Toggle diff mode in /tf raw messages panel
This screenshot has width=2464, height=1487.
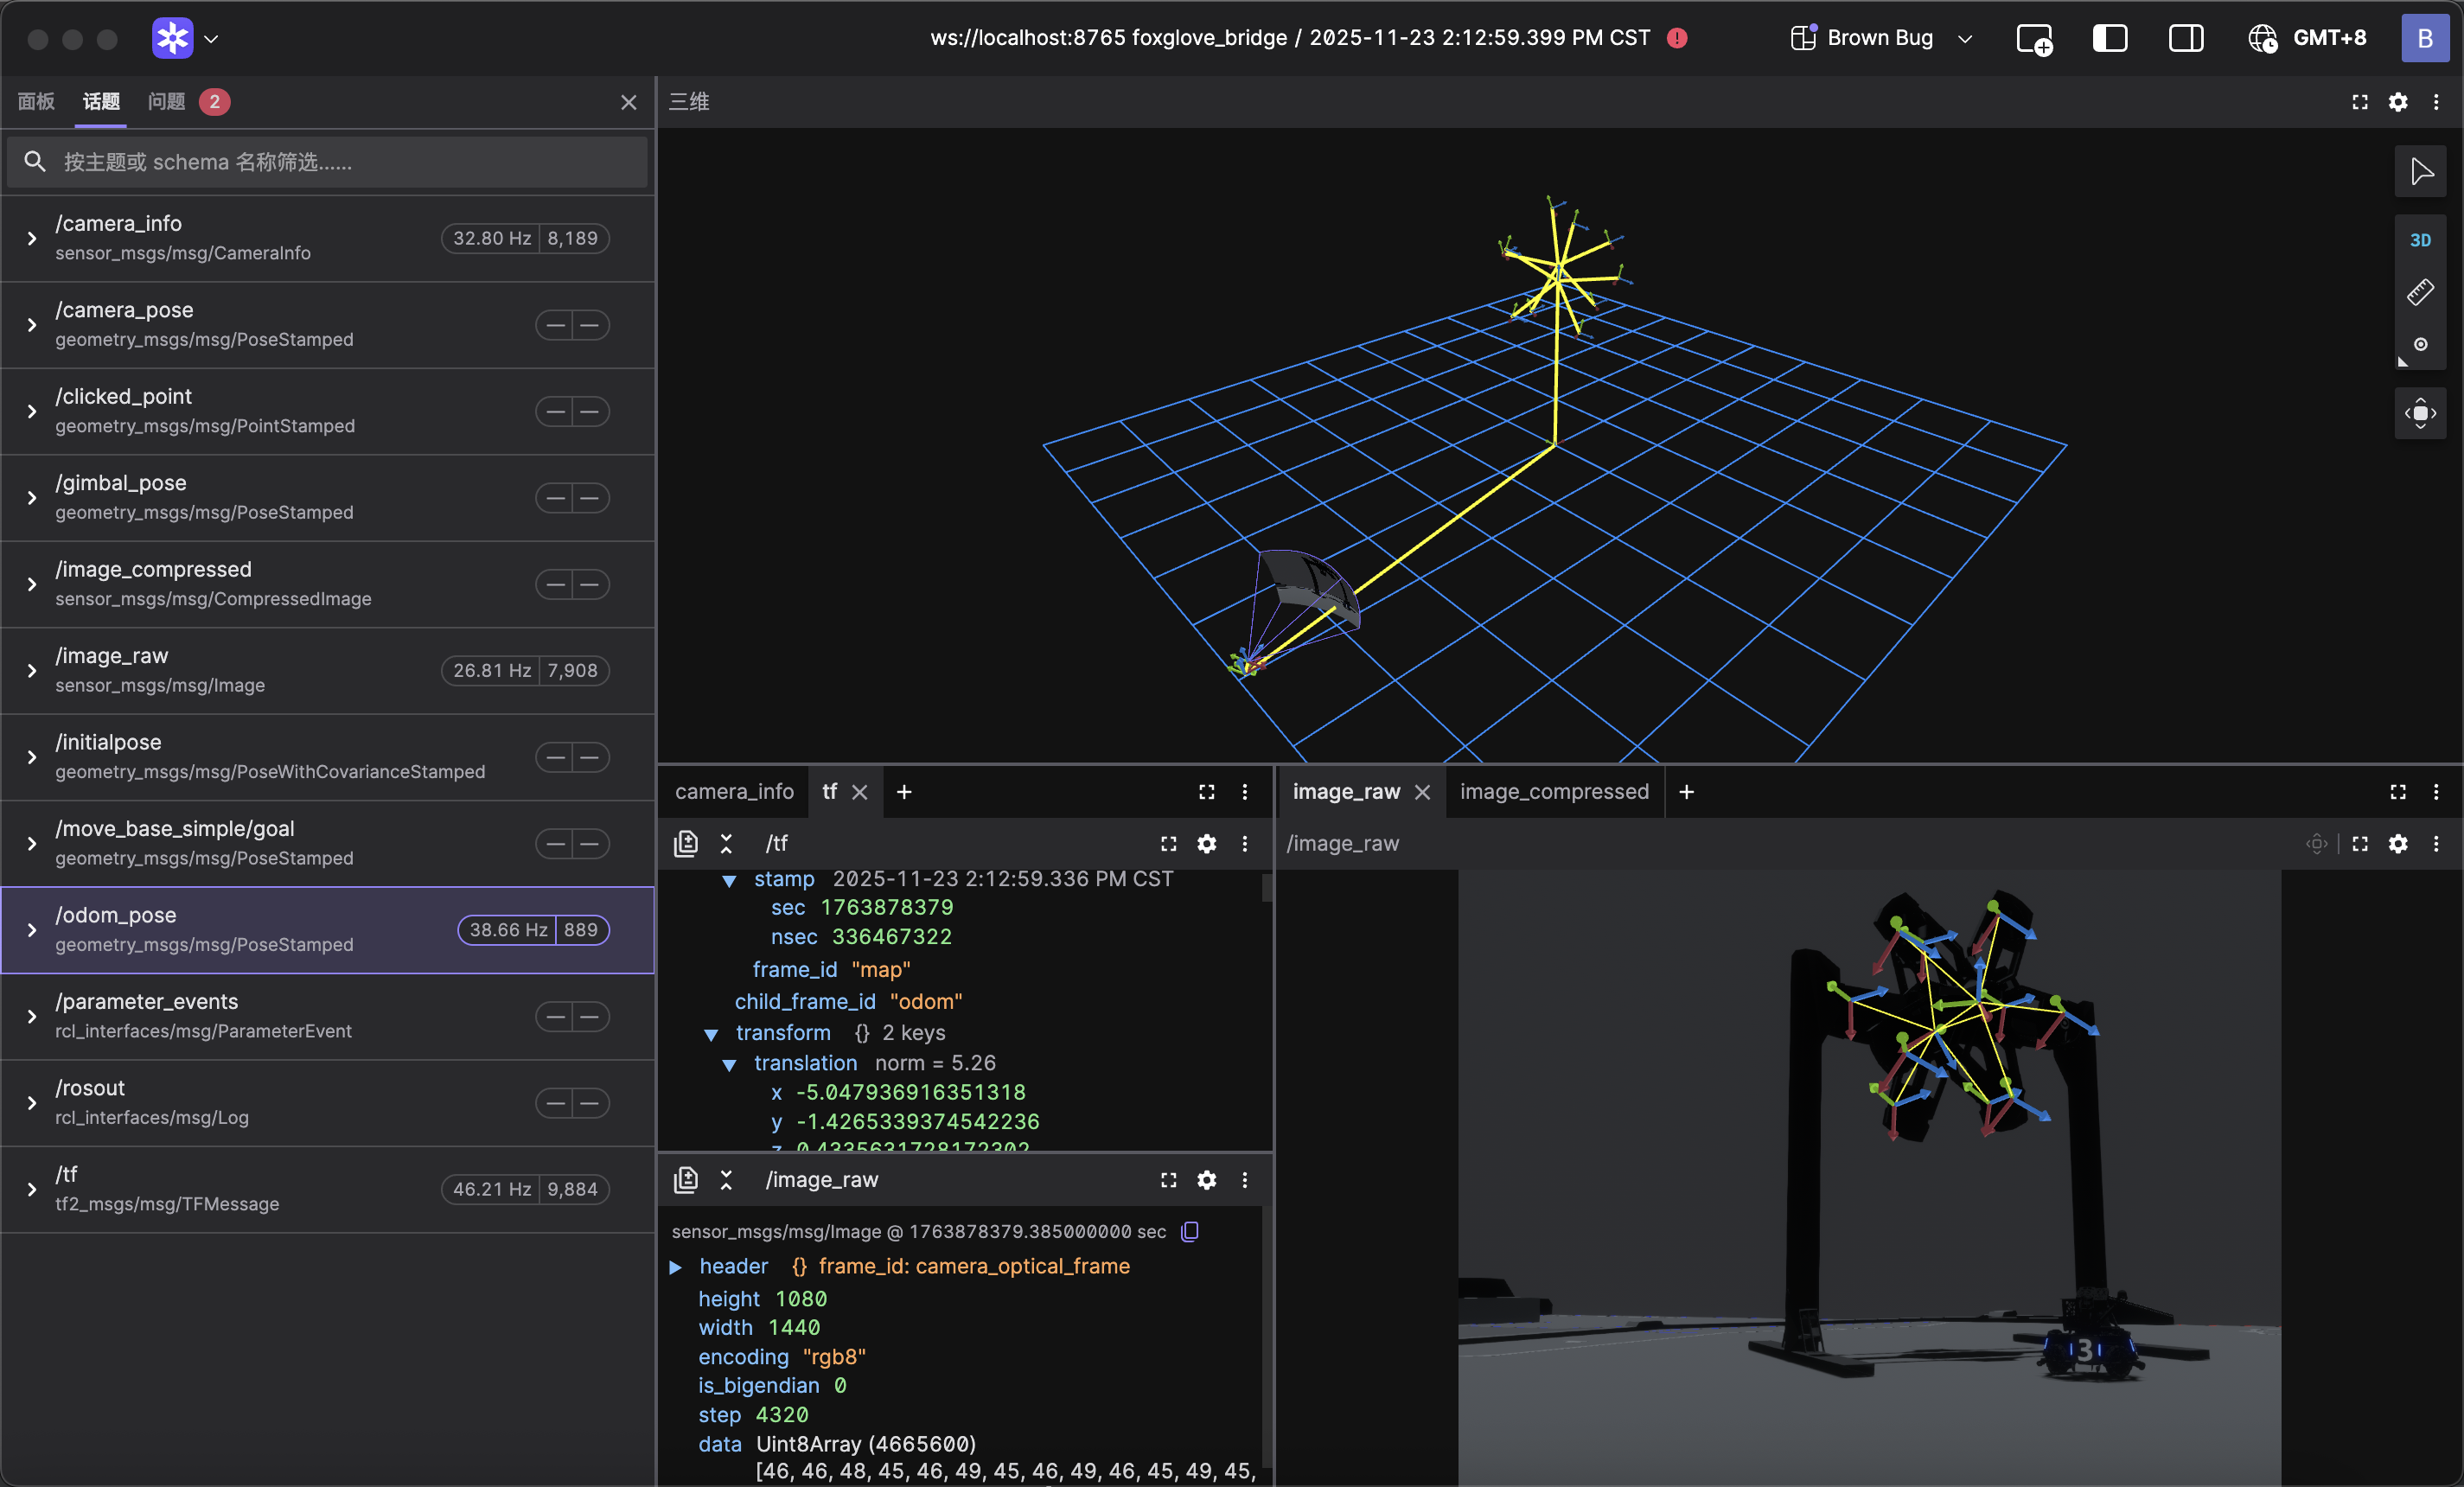[686, 844]
